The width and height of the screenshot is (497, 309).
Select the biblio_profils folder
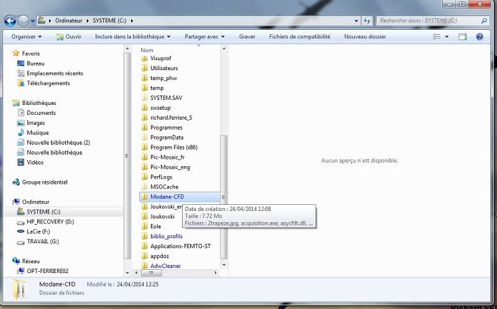pos(166,236)
